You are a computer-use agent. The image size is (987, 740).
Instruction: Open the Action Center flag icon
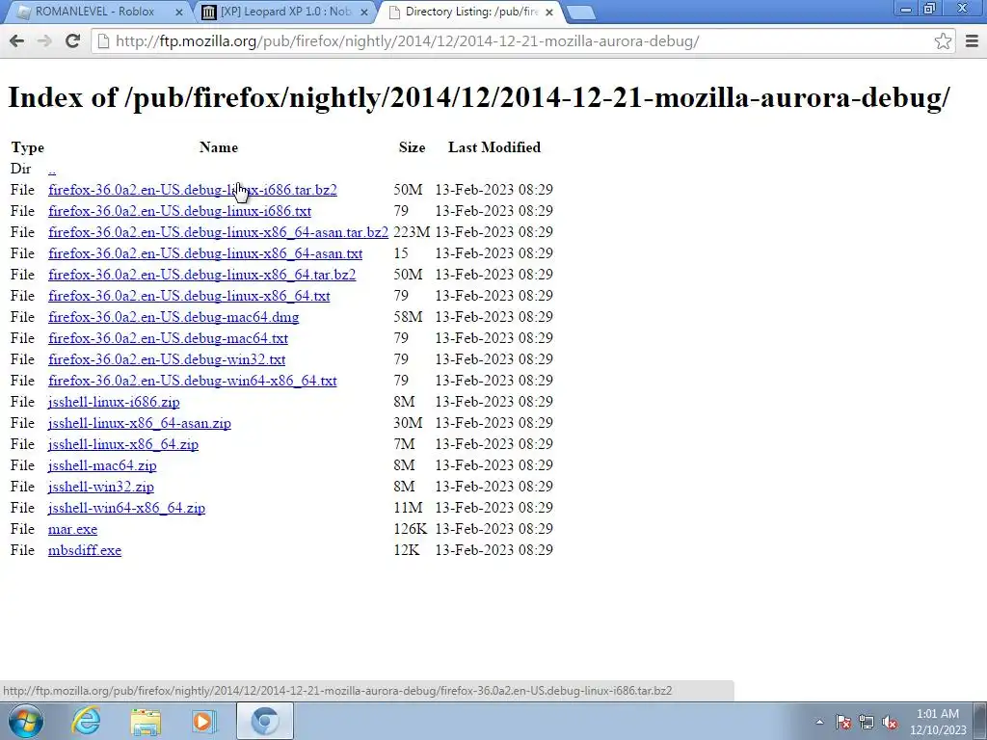pos(843,722)
